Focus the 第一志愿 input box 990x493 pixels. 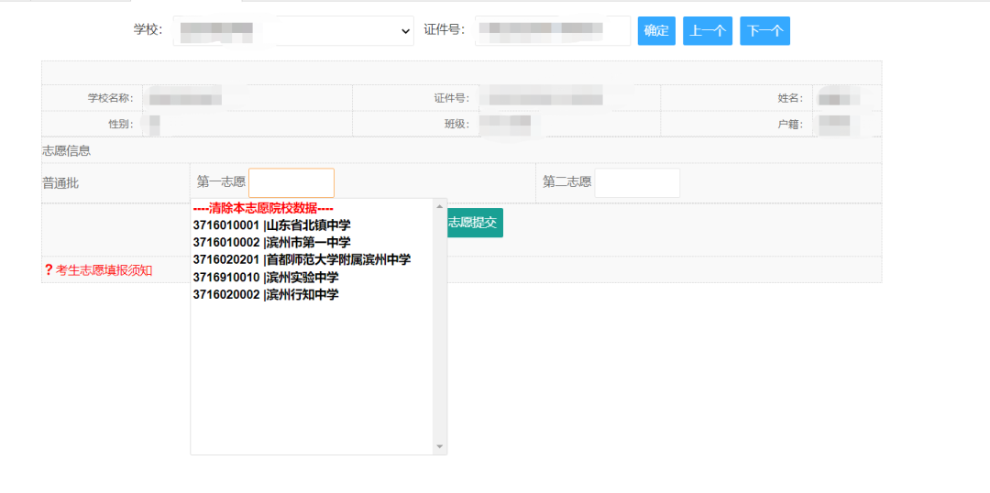(x=291, y=182)
